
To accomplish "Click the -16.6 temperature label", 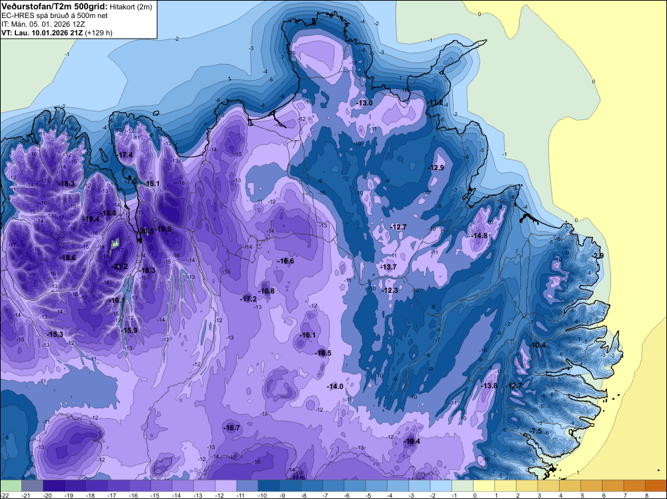I will [286, 261].
